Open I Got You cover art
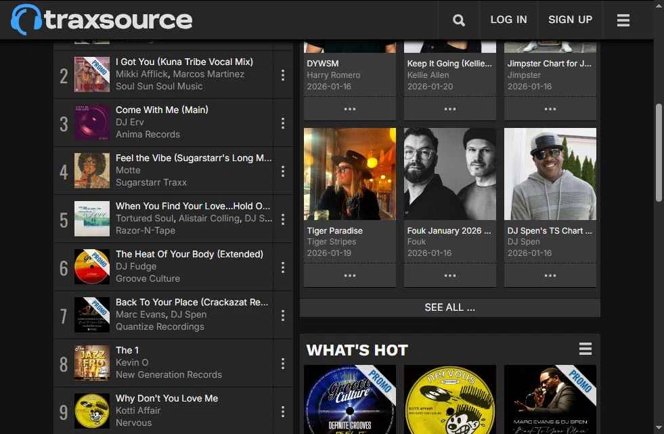This screenshot has height=434, width=664. click(92, 74)
